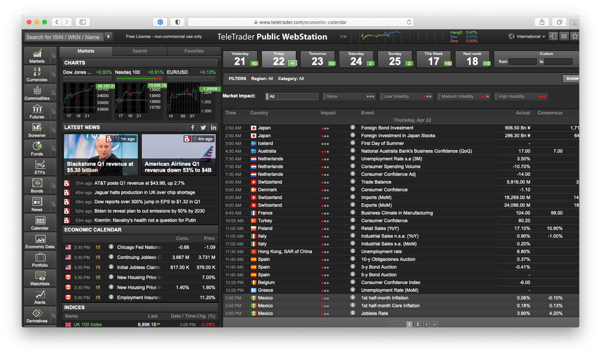Open Jaguar halts production headline
This screenshot has width=601, height=356.
click(145, 193)
